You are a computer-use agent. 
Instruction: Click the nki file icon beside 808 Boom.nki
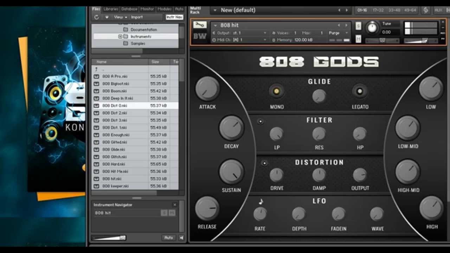point(96,91)
